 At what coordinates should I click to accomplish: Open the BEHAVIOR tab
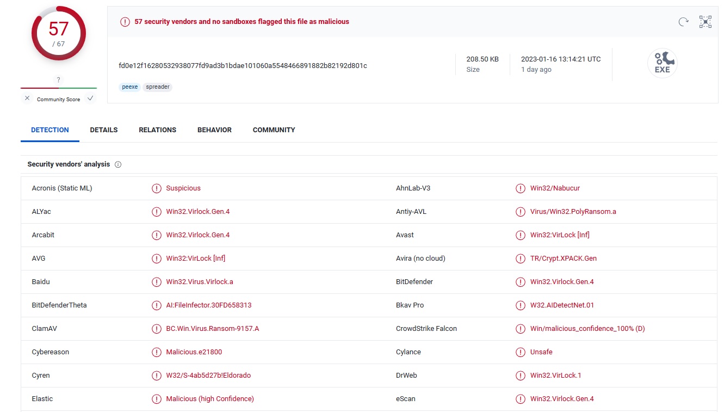[214, 130]
